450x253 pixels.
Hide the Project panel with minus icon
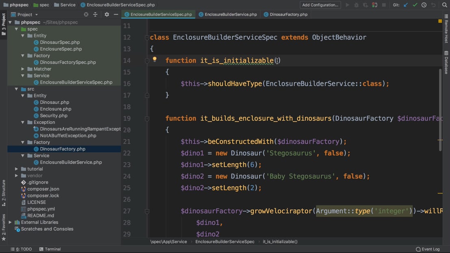[116, 14]
